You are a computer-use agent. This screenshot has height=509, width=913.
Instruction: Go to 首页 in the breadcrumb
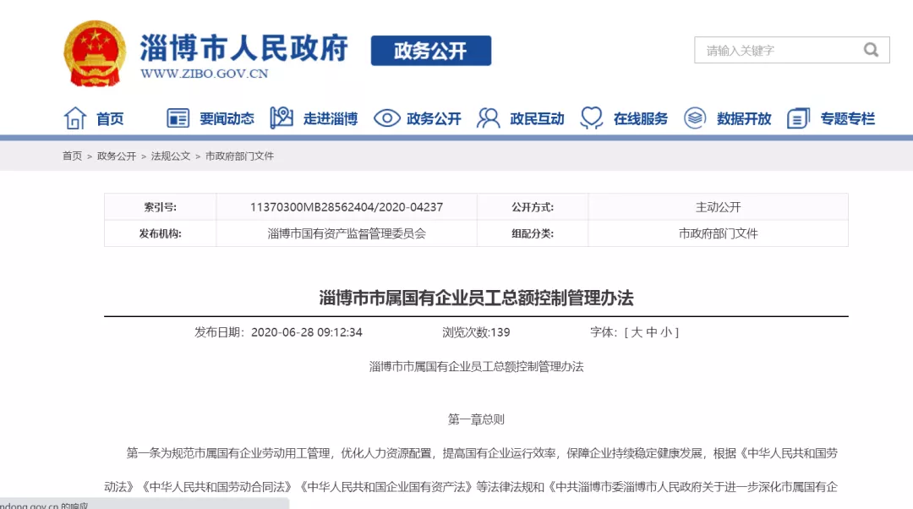(72, 156)
